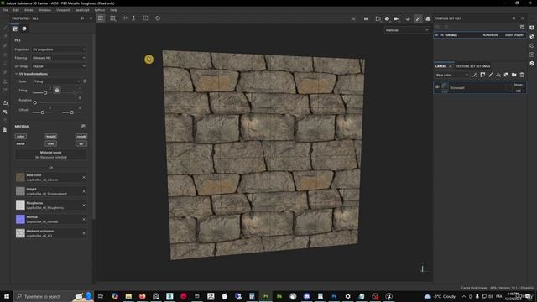Toggle the symmetry mirror icon in toolbar

125,18
